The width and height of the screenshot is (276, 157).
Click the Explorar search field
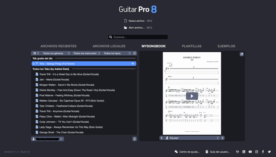[138, 37]
